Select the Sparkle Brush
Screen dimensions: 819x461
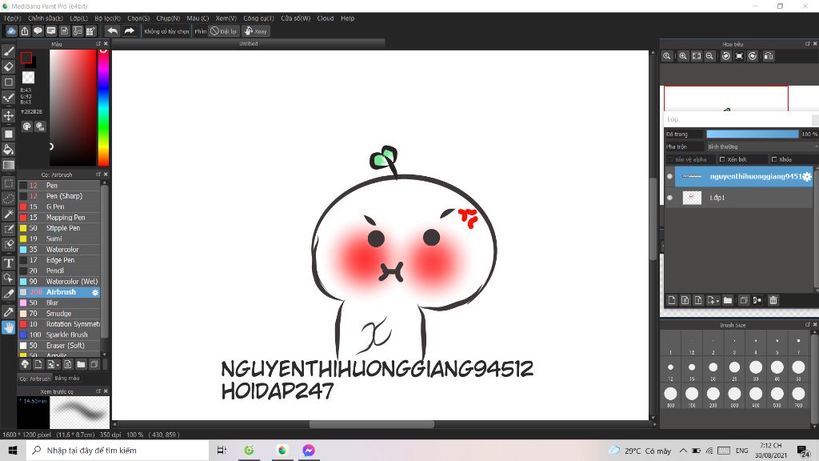click(59, 335)
